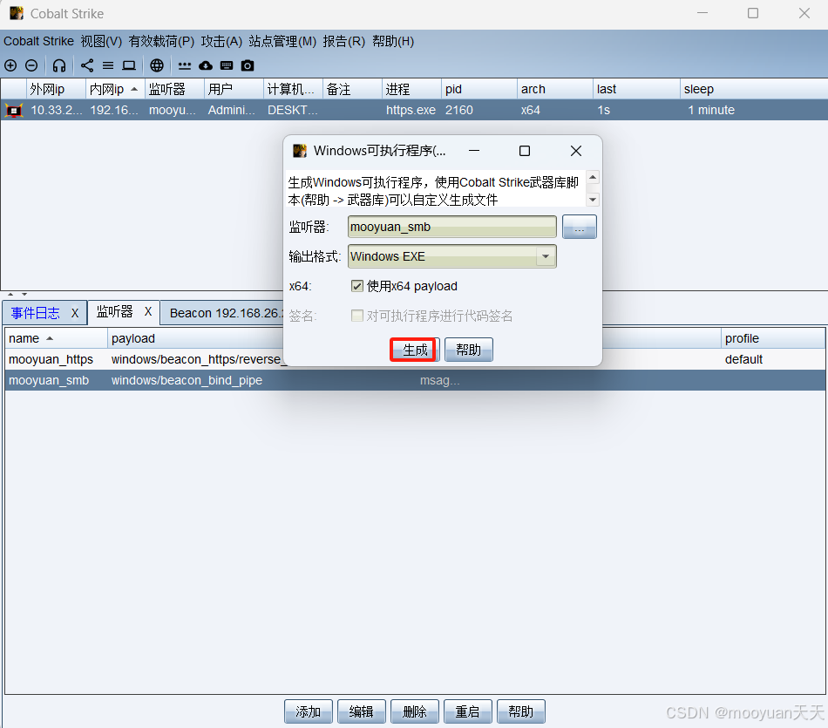The width and height of the screenshot is (828, 728).
Task: Click the sleep column header
Action: pos(754,89)
